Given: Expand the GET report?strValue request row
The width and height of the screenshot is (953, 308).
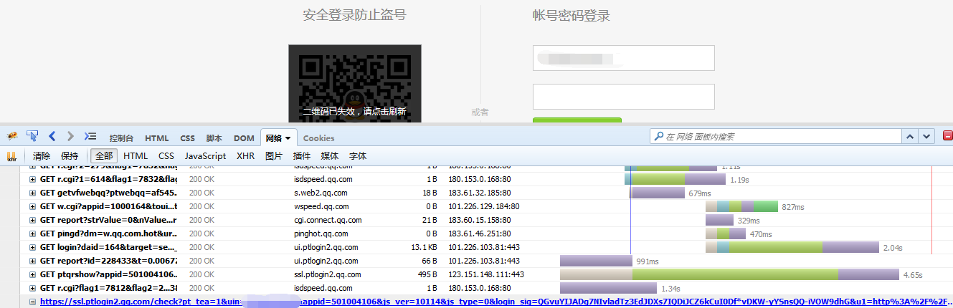Looking at the screenshot, I should pos(32,220).
